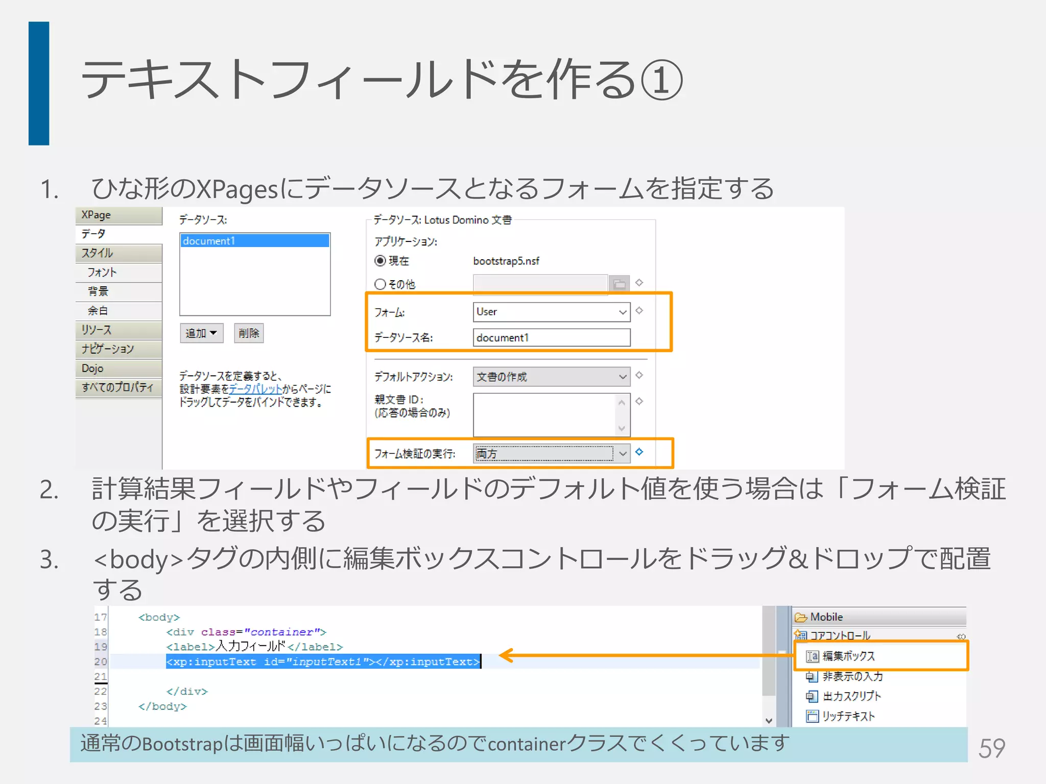The image size is (1046, 784).
Task: Select the 出力スクリプト control
Action: pyautogui.click(x=843, y=696)
